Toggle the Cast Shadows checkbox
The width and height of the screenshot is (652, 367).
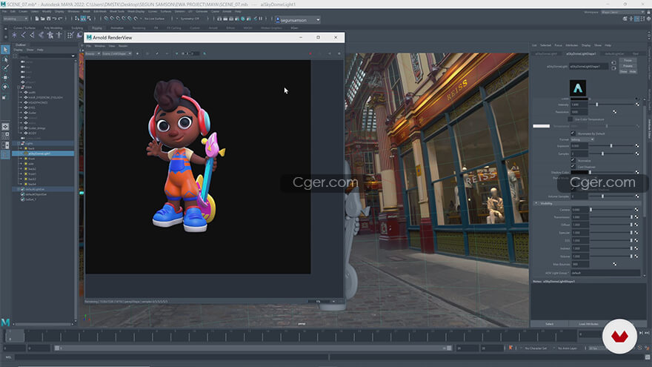[x=573, y=166]
